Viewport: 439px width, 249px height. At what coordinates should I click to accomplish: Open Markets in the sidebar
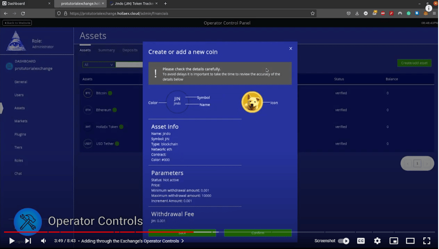click(x=21, y=121)
